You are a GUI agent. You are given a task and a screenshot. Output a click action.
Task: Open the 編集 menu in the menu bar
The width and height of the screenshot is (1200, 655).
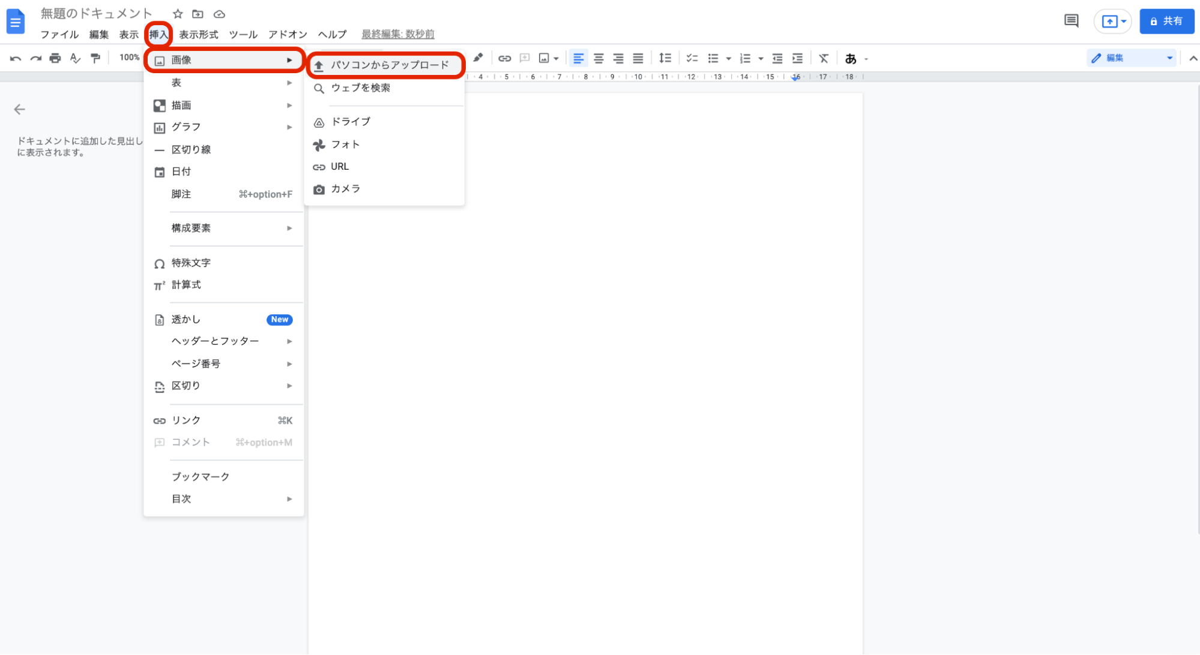pyautogui.click(x=99, y=35)
